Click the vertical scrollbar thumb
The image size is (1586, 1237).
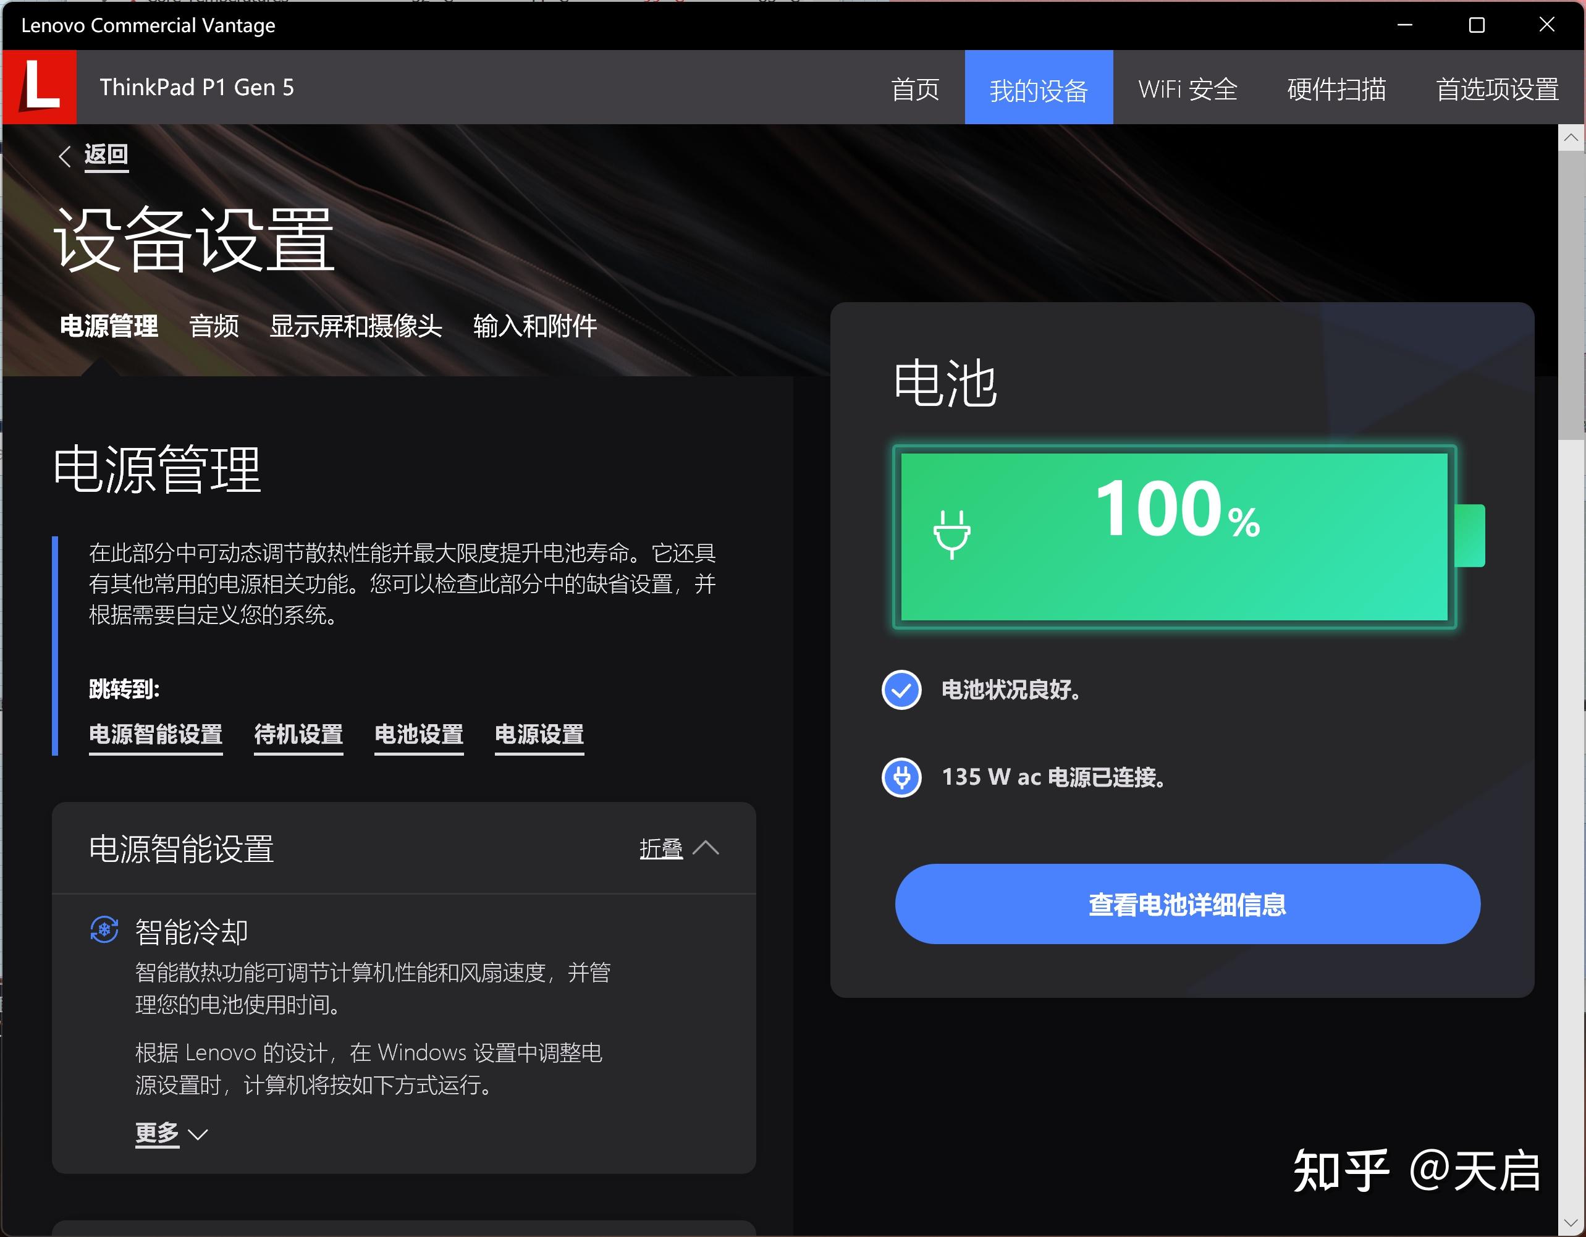pos(1571,294)
